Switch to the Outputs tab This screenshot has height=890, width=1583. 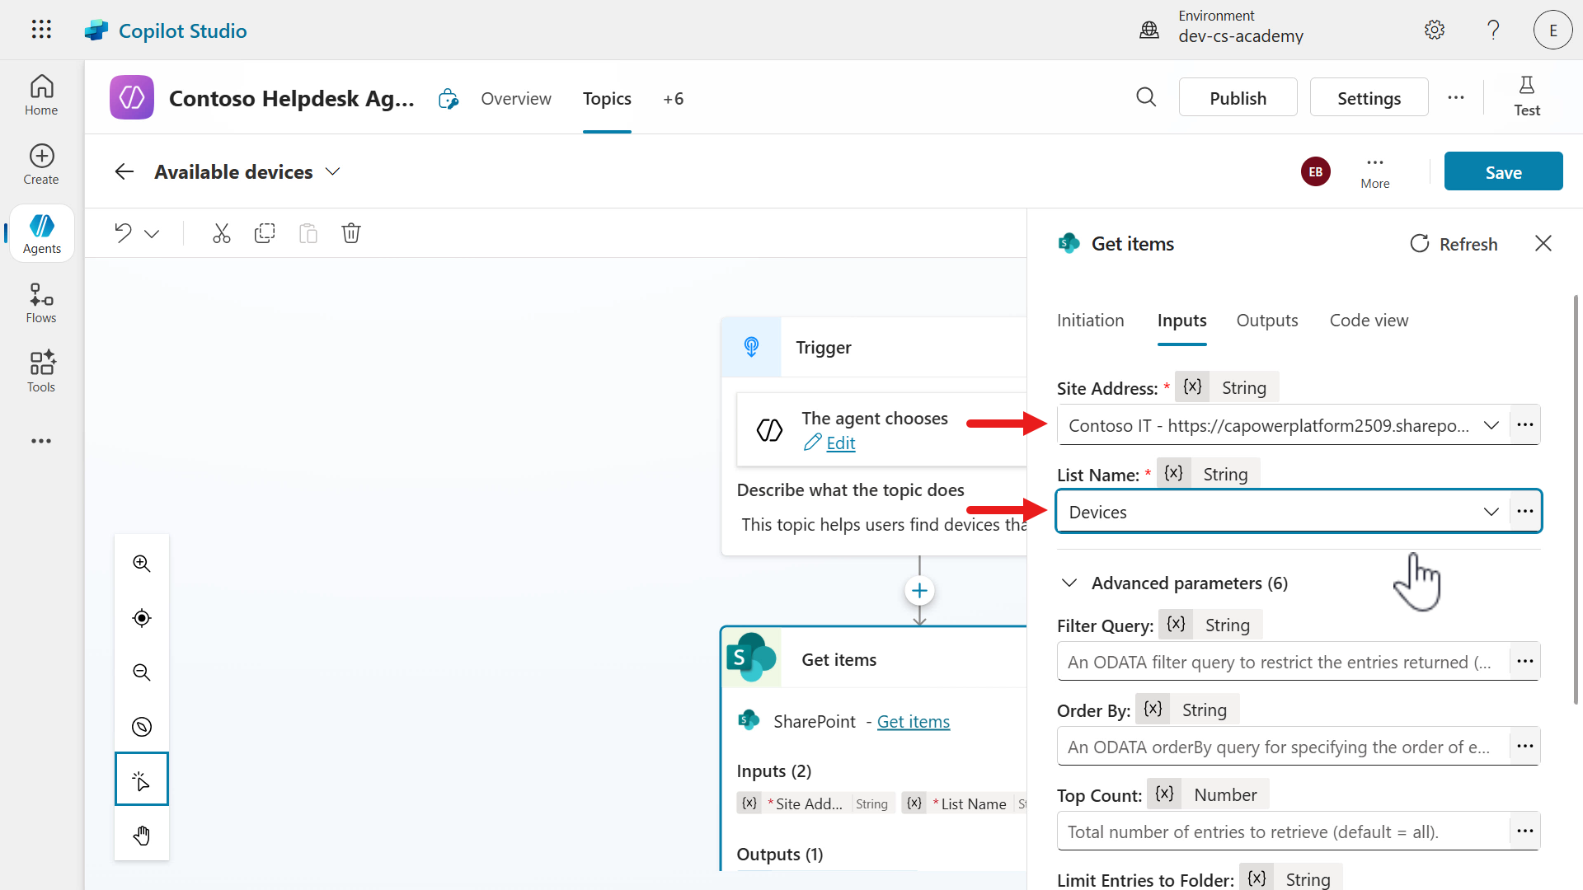(1267, 321)
